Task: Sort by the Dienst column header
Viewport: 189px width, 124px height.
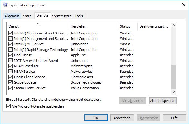Action: click(38, 26)
